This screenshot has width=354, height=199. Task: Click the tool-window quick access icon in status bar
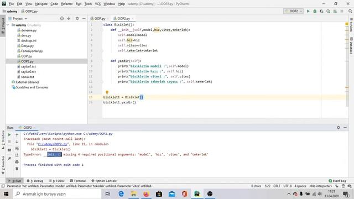point(3,186)
